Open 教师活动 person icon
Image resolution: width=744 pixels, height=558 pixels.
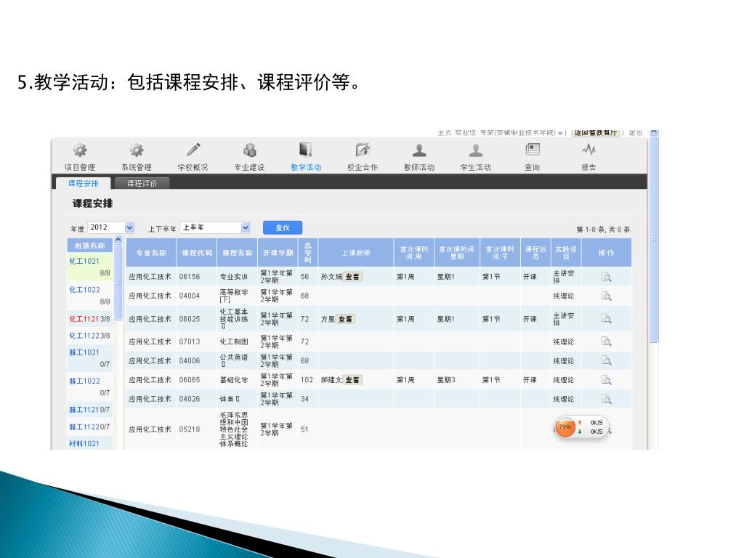(419, 150)
